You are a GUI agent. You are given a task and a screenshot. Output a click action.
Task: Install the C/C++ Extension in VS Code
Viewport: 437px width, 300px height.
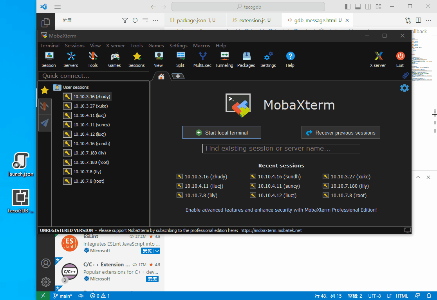tap(152, 279)
